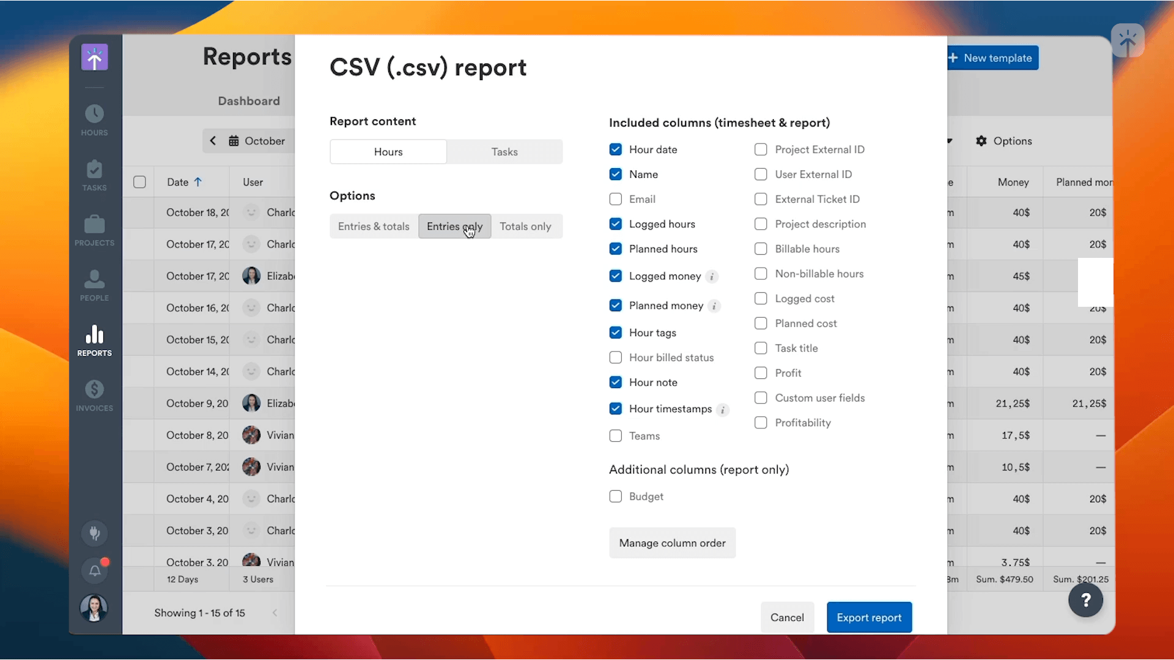This screenshot has height=660, width=1174.
Task: Click the Options gear icon
Action: [981, 141]
